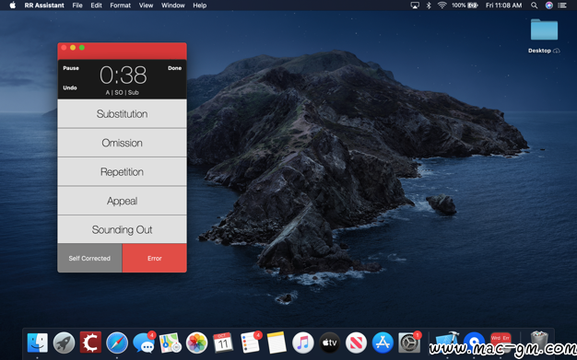Open Siri from the menu bar
This screenshot has height=360, width=577.
548,6
